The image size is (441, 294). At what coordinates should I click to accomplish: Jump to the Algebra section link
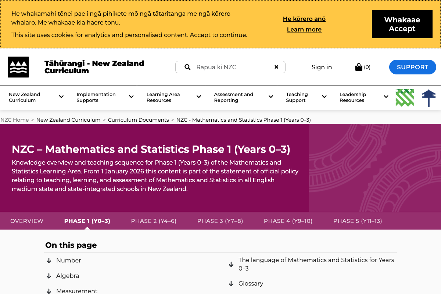pos(68,276)
